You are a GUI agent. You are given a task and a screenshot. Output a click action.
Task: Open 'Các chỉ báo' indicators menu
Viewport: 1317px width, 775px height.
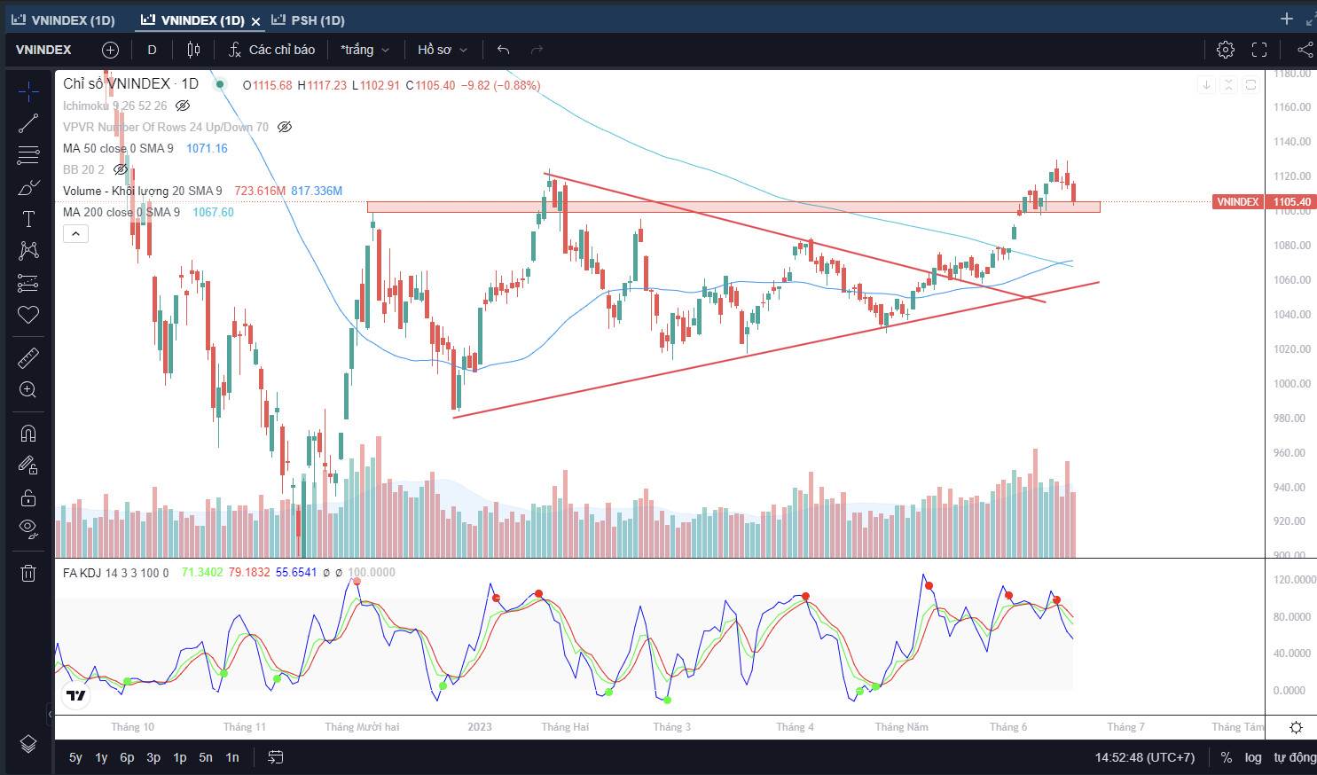tap(271, 50)
